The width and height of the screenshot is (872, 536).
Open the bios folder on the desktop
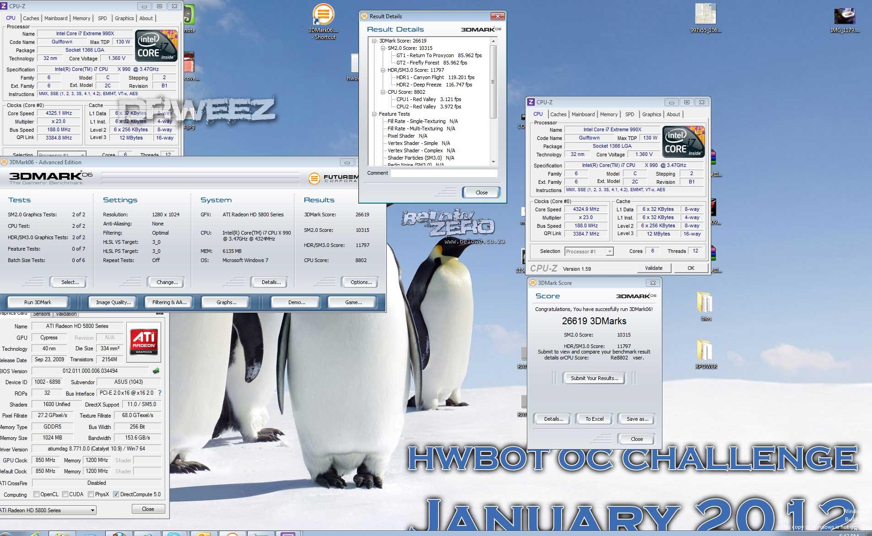point(705,306)
